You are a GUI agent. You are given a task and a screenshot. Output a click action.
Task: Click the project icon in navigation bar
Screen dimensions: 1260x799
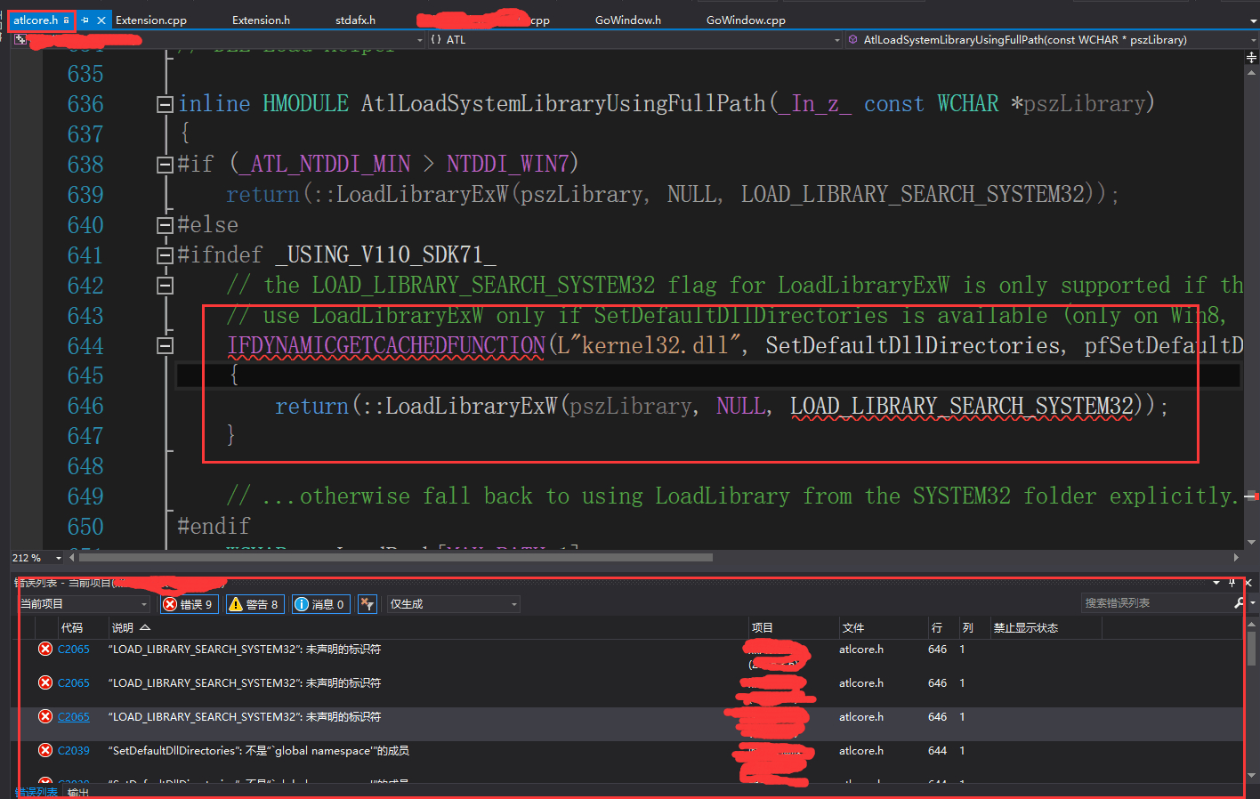coord(20,39)
